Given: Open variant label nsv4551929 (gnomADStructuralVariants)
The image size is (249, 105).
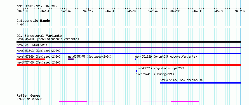Looking at the screenshot, I should tap(166, 57).
